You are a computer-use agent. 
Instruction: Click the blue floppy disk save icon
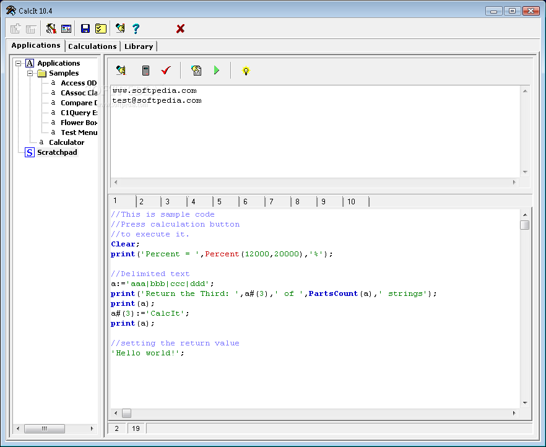coord(85,28)
